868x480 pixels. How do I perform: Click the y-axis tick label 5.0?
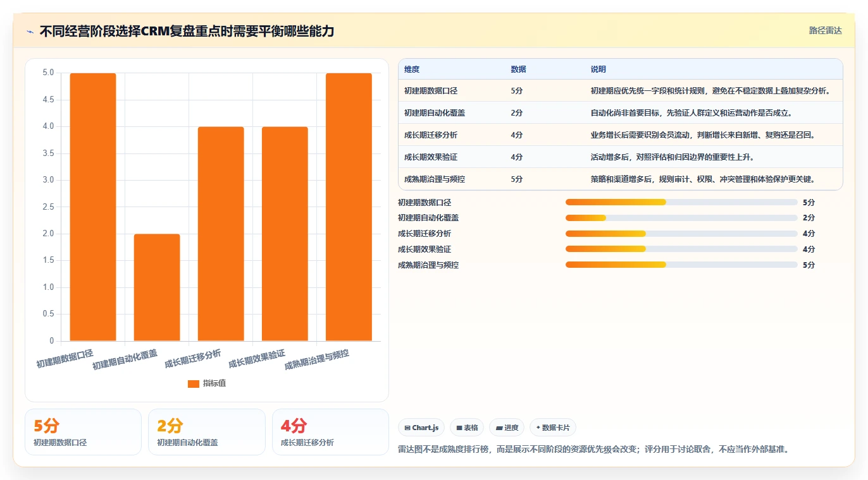tap(48, 73)
